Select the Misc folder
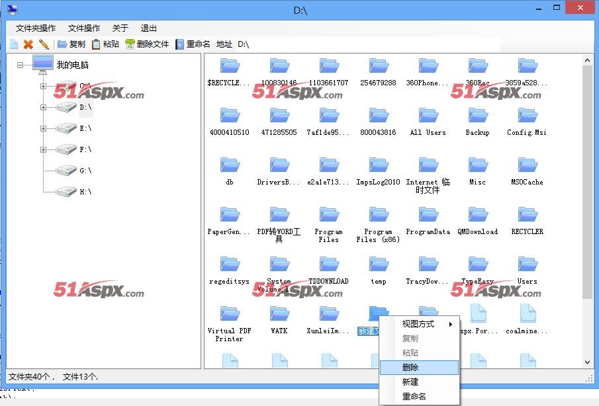The height and width of the screenshot is (406, 599). (478, 171)
